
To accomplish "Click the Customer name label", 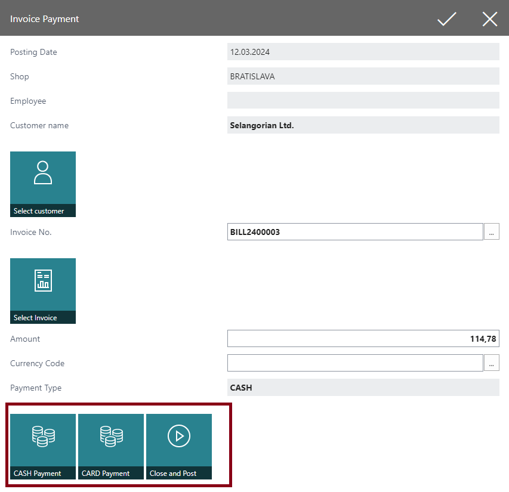I will tap(39, 125).
